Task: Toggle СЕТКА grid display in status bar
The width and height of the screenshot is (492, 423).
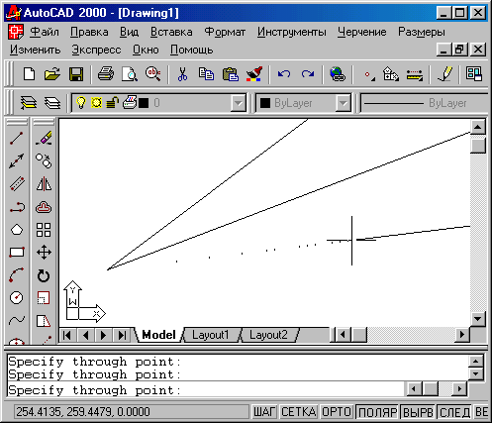Action: click(x=299, y=412)
